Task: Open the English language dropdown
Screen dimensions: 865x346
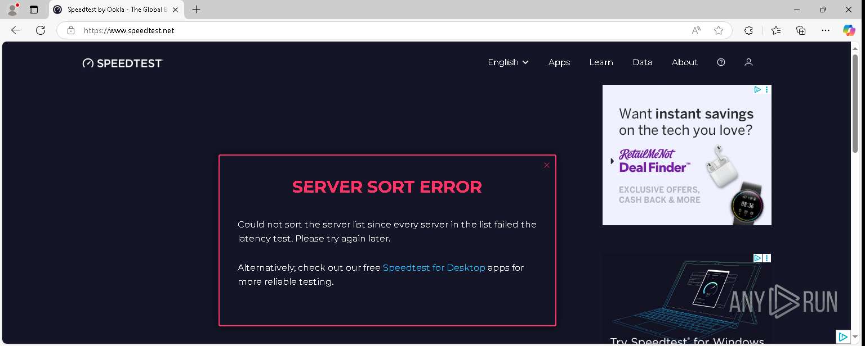Action: [508, 62]
